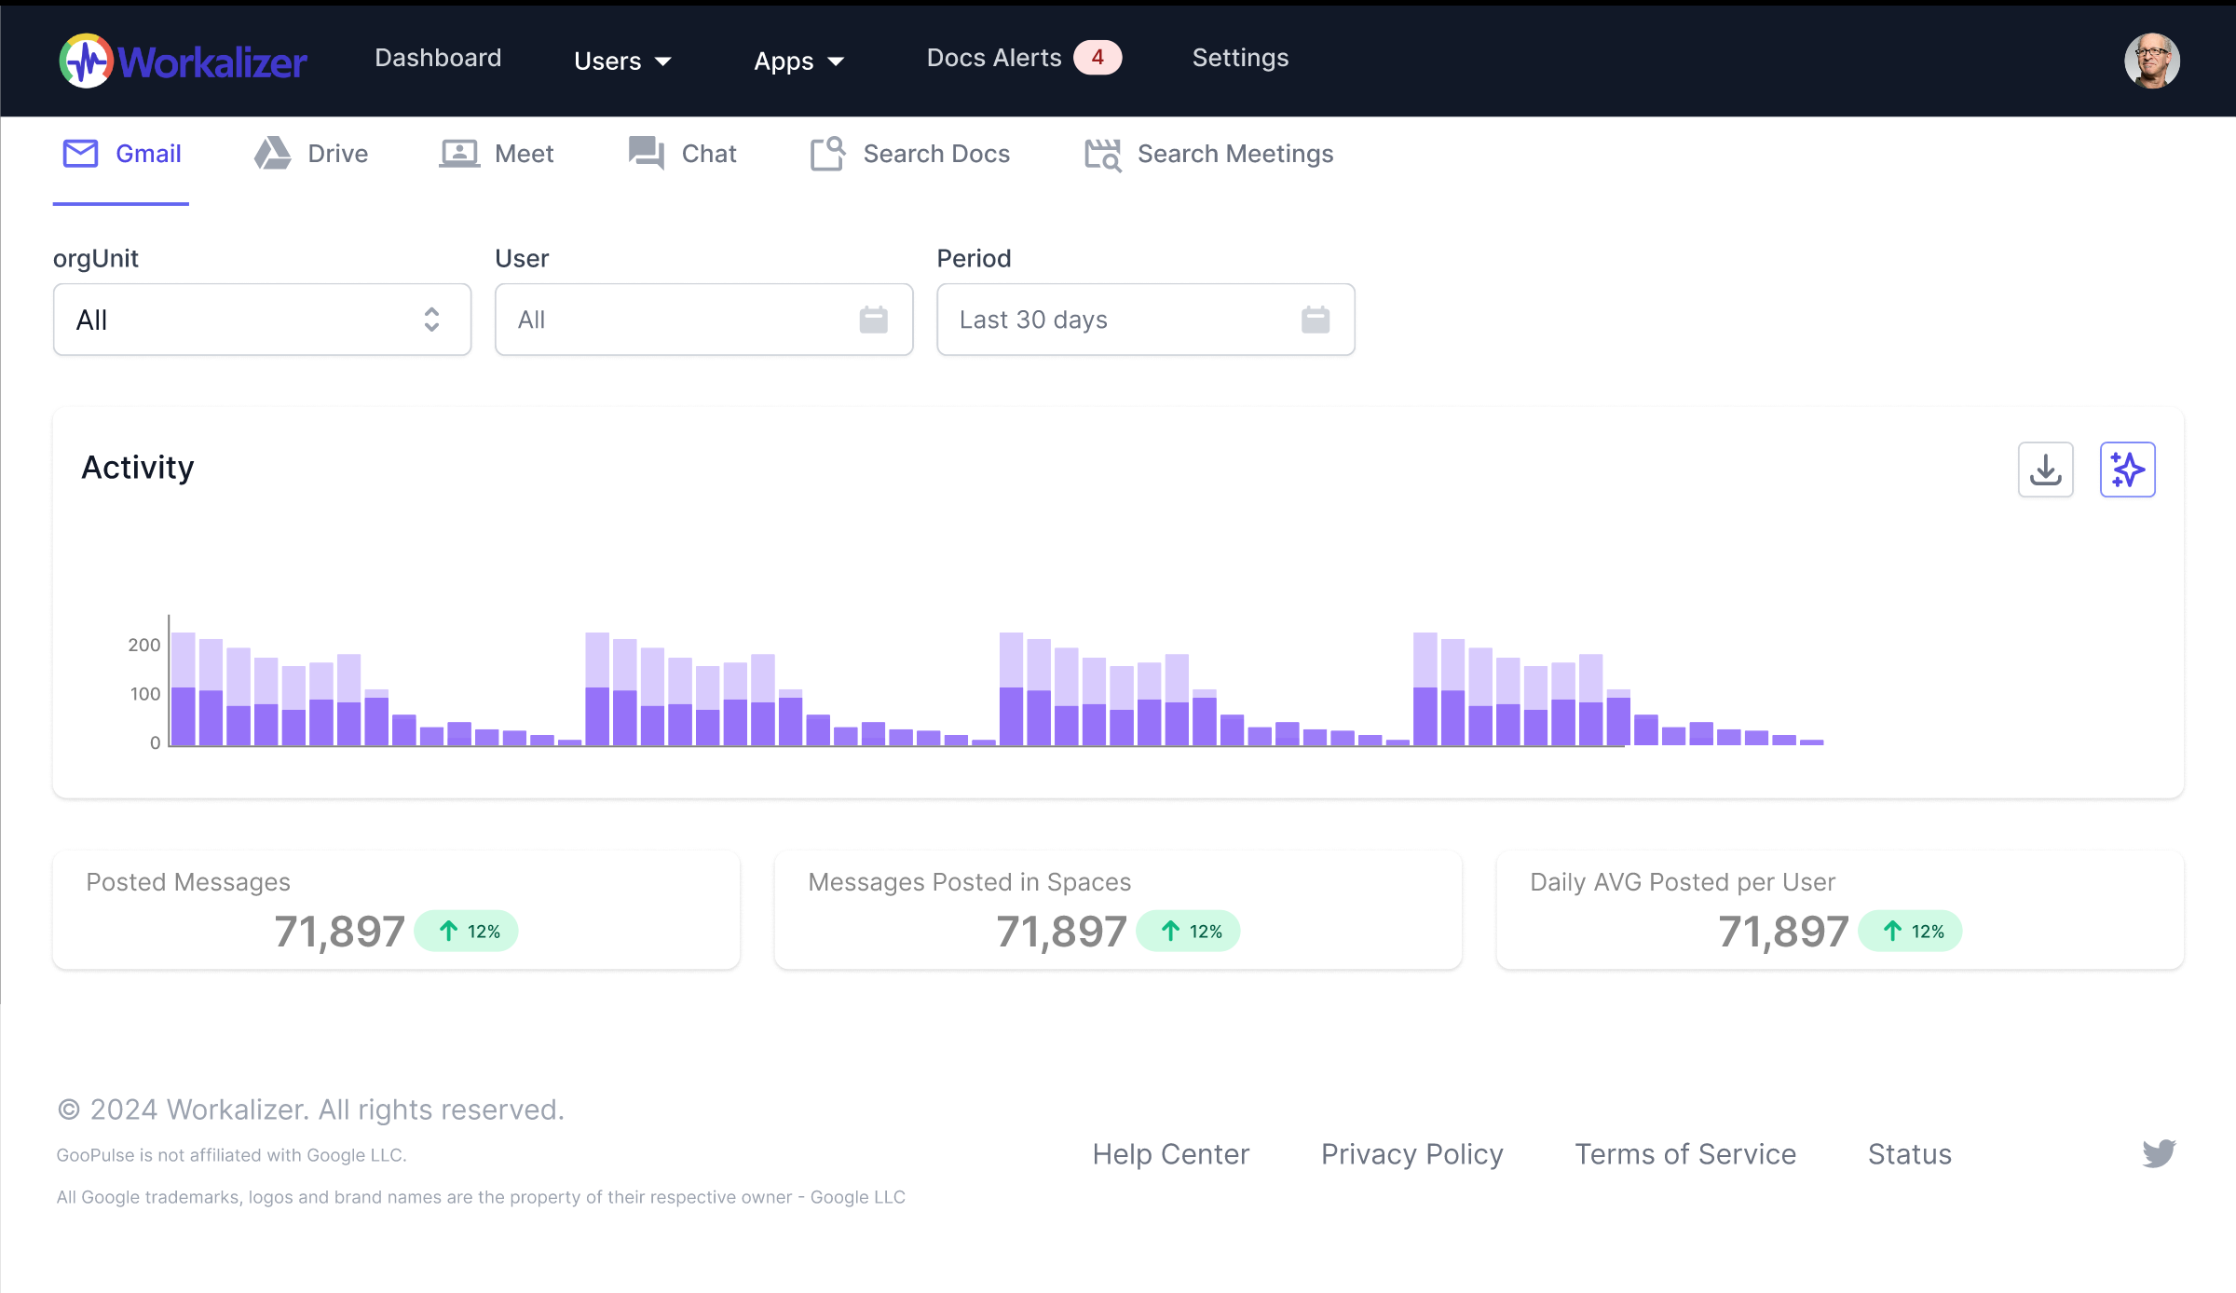Viewport: 2236px width, 1293px height.
Task: Select the Meet app tab
Action: pyautogui.click(x=498, y=154)
